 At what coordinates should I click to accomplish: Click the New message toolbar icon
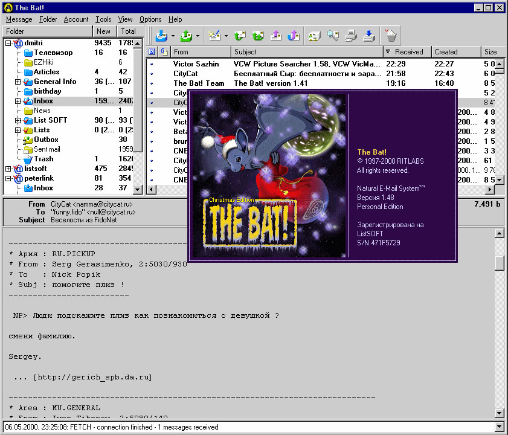[214, 36]
